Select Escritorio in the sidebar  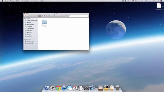[x=28, y=27]
